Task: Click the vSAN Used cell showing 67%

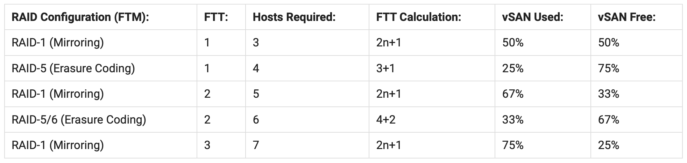Action: 513,94
